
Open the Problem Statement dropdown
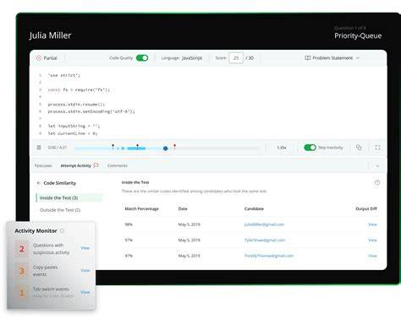click(x=332, y=58)
